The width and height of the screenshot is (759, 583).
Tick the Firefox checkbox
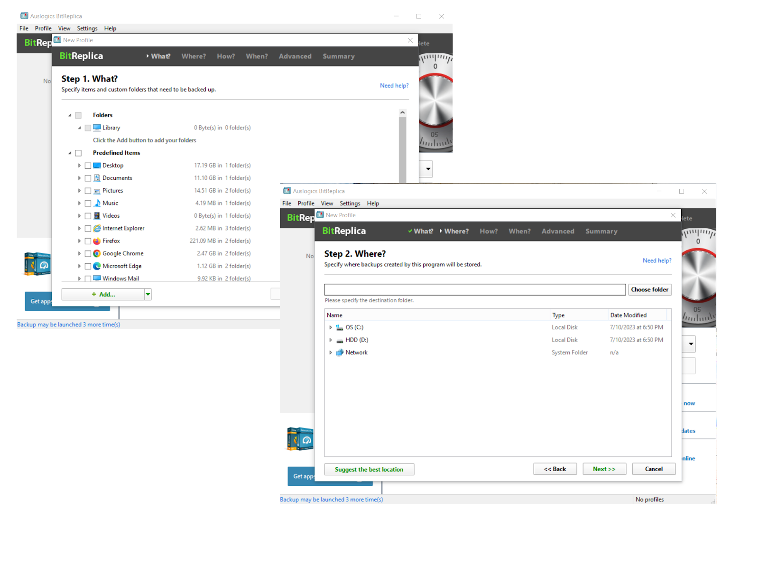coord(88,241)
